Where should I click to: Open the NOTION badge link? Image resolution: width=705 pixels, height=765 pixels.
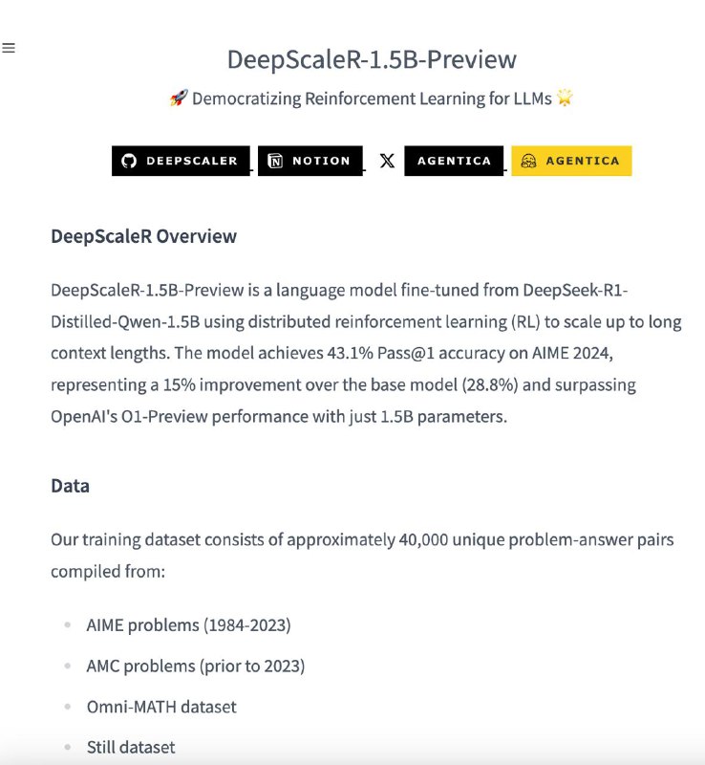point(310,161)
